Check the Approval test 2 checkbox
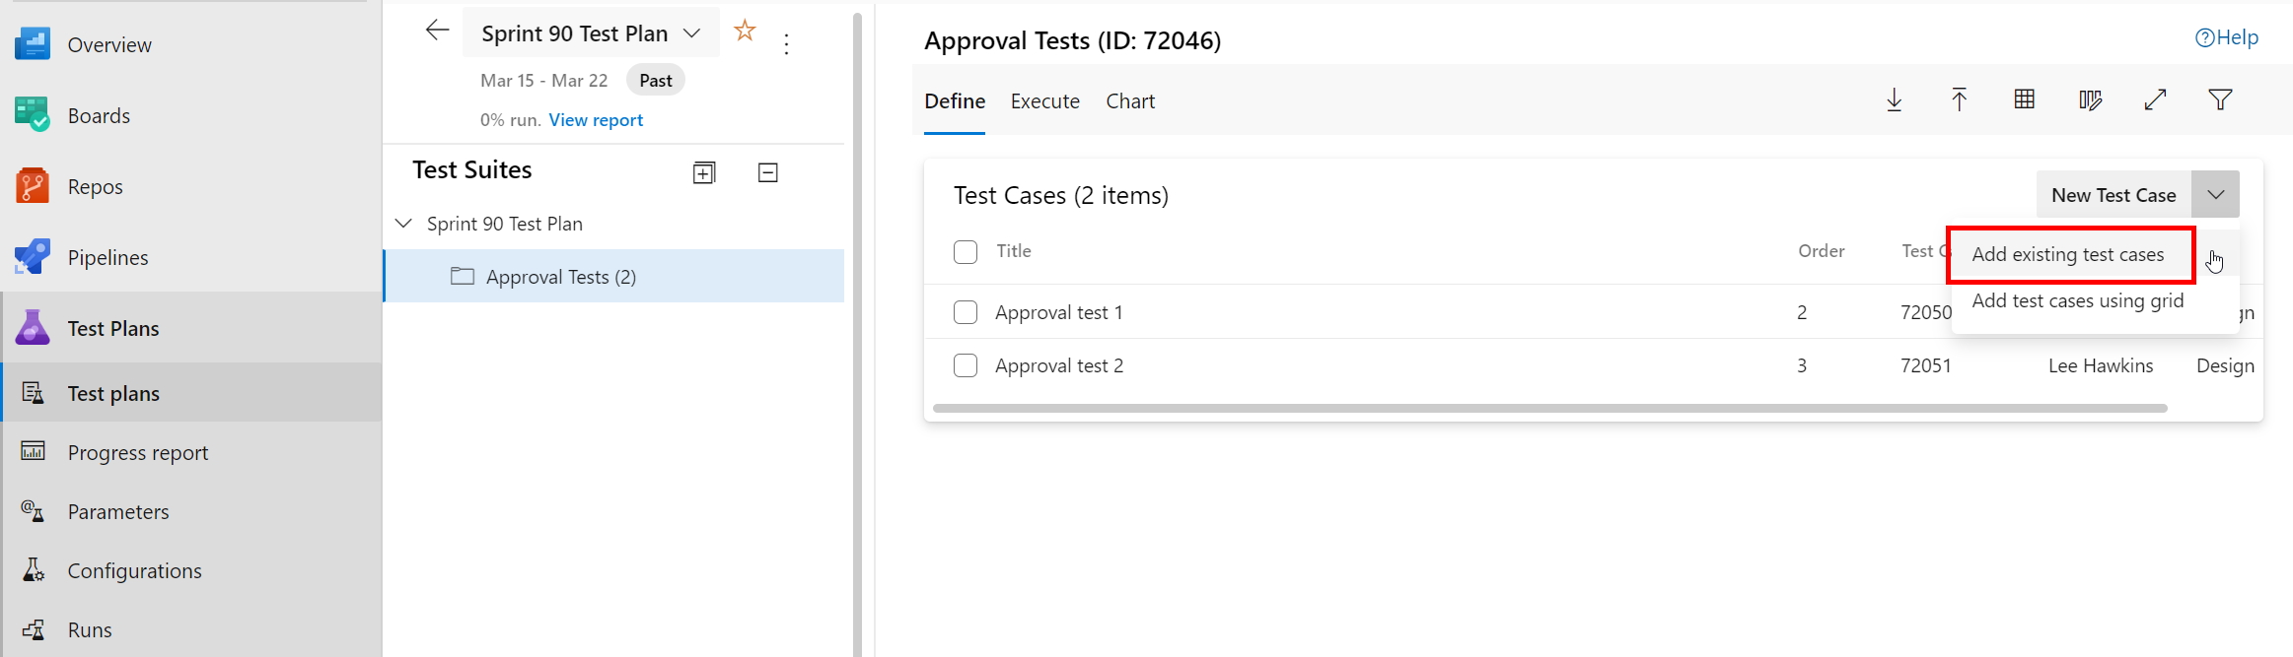 (x=966, y=365)
